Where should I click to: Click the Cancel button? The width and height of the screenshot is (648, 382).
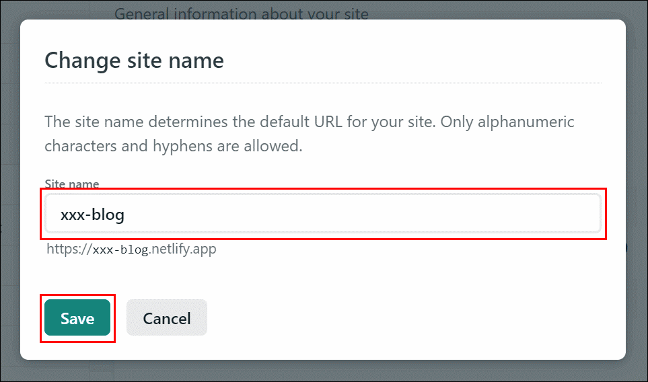(x=167, y=317)
